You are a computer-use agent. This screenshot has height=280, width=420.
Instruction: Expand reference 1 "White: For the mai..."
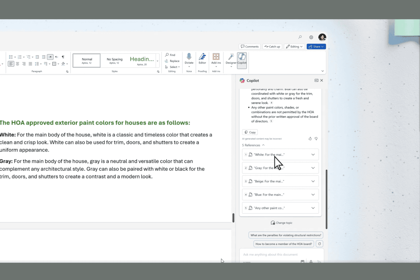pos(280,154)
